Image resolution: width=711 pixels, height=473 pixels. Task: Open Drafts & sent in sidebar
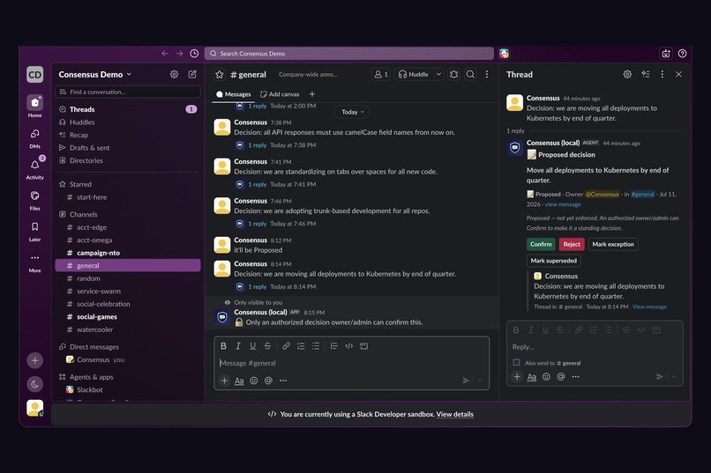[127, 148]
